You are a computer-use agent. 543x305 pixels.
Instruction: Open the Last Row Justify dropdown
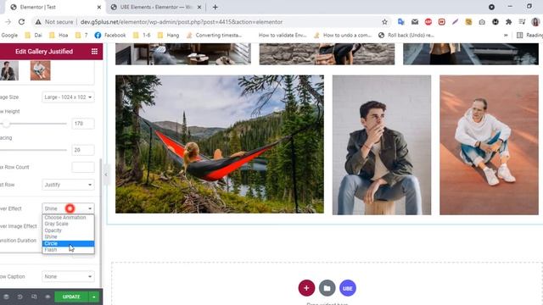tap(68, 185)
